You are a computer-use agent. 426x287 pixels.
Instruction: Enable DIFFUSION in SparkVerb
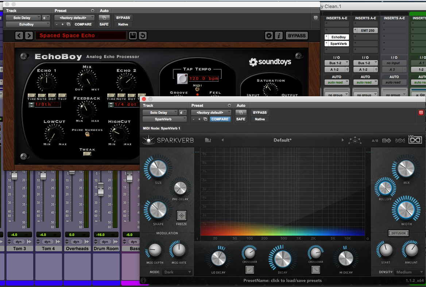coord(398,233)
